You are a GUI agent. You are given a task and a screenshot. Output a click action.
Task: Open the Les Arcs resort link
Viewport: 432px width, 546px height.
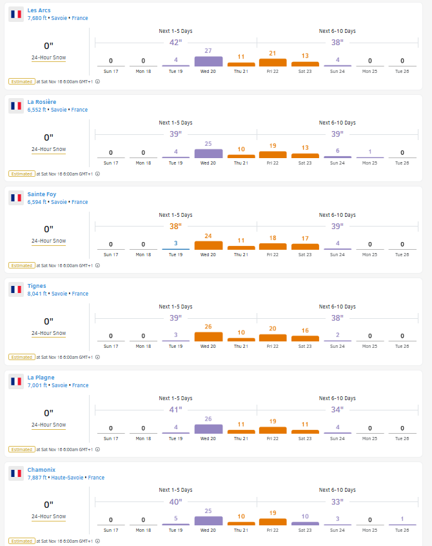coord(39,10)
